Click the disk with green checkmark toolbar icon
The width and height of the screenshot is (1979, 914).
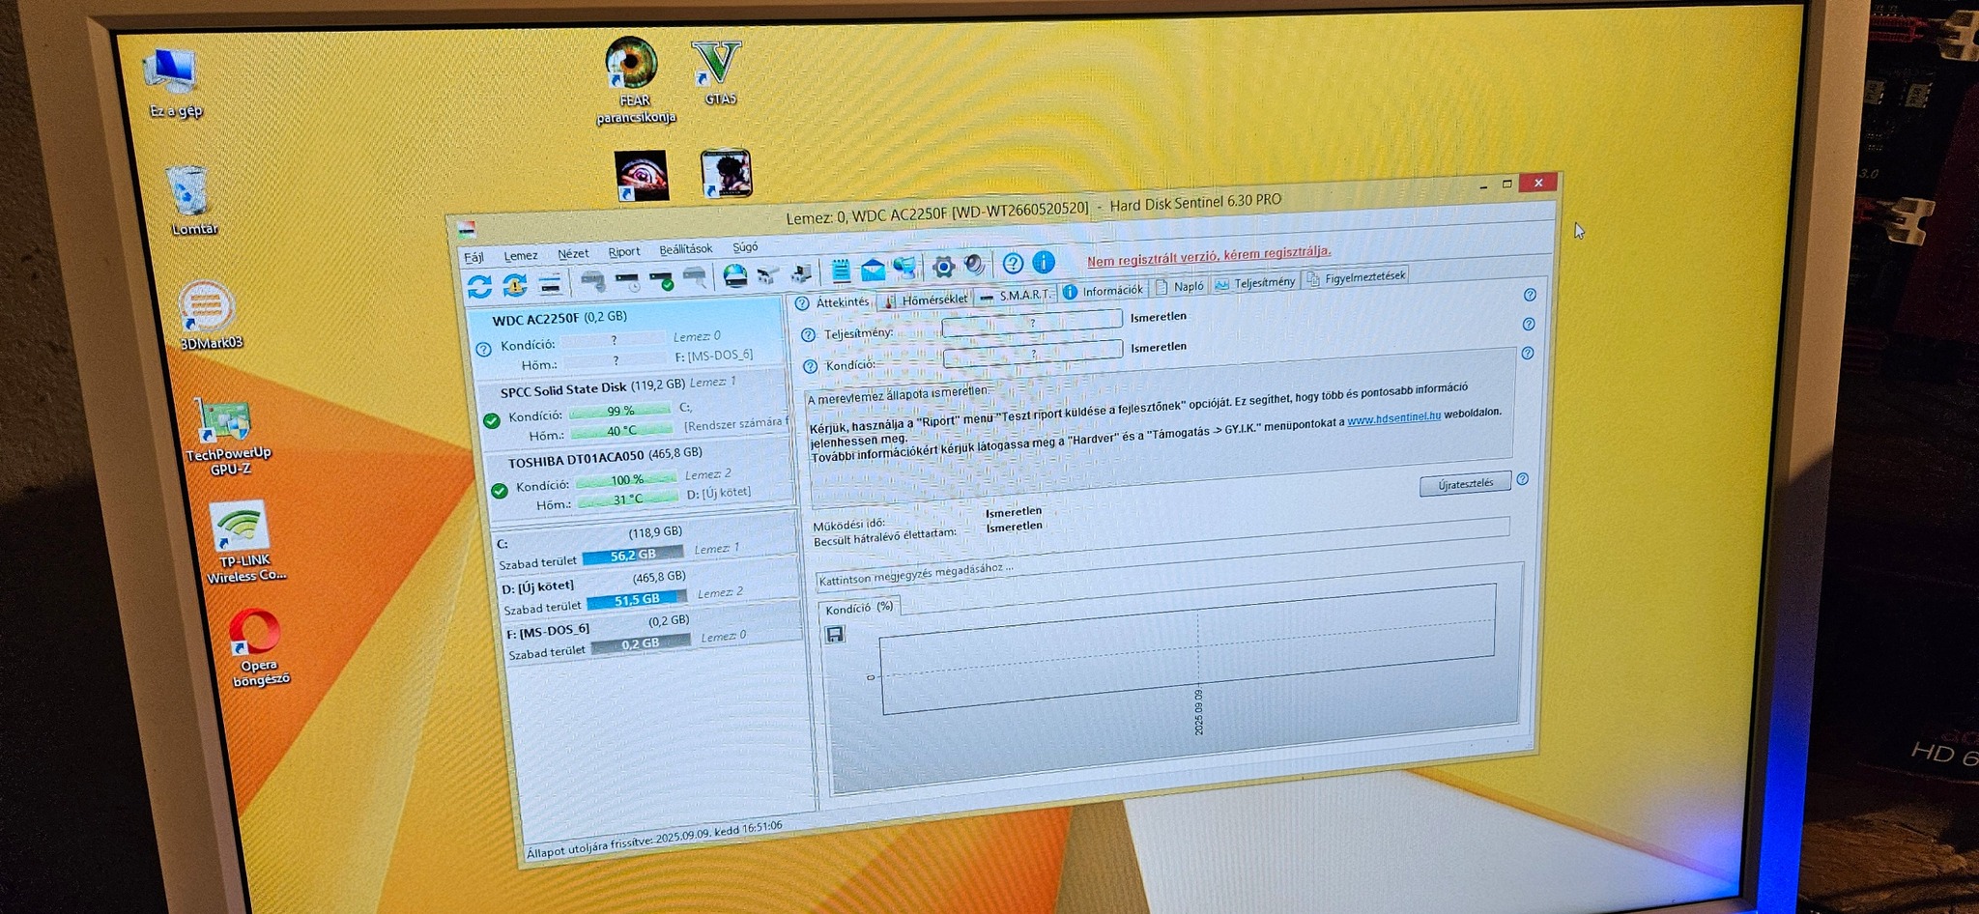[x=661, y=281]
